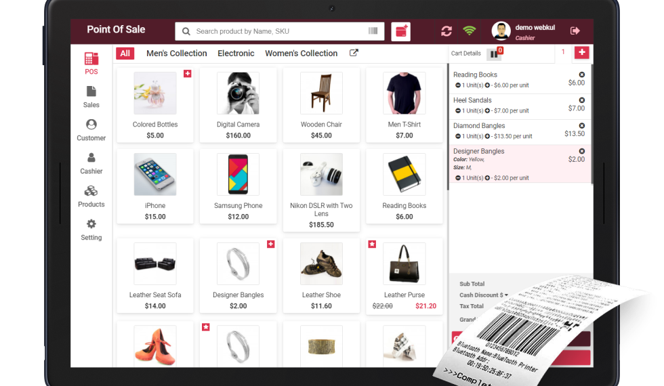Select Diamond Bangles cart line
664x386 pixels.
(520, 132)
